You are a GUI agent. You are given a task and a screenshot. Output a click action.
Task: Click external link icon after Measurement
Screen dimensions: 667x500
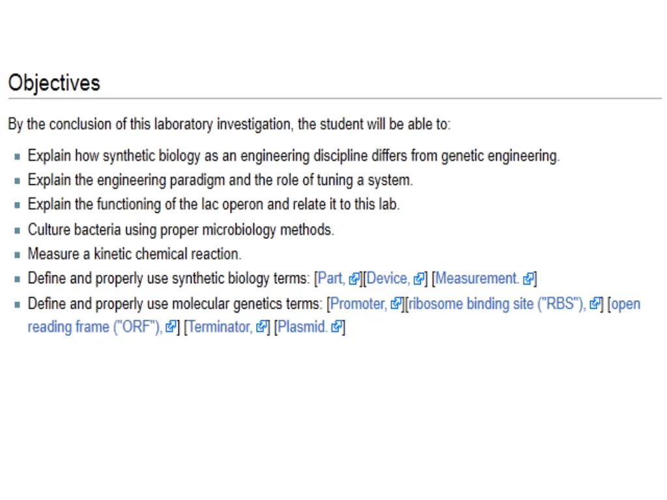coord(528,279)
